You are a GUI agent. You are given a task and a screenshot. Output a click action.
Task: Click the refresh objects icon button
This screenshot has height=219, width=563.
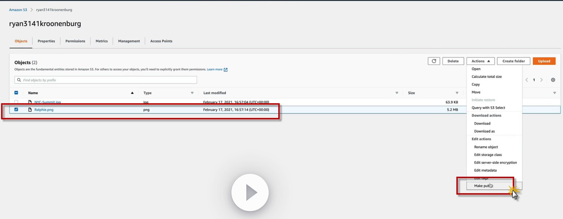[434, 61]
